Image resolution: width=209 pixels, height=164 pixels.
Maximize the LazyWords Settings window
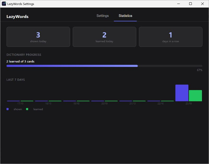[x=190, y=4]
